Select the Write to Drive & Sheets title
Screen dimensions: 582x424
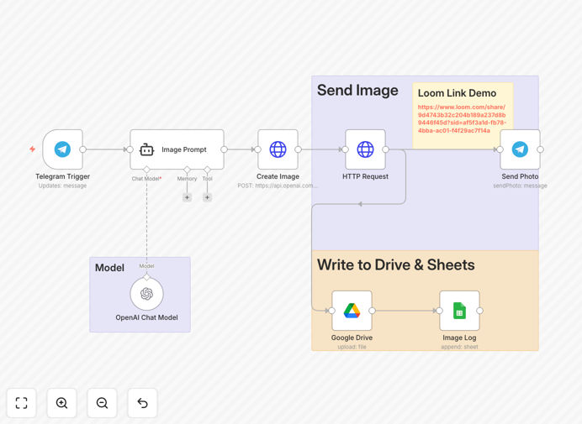pyautogui.click(x=395, y=265)
